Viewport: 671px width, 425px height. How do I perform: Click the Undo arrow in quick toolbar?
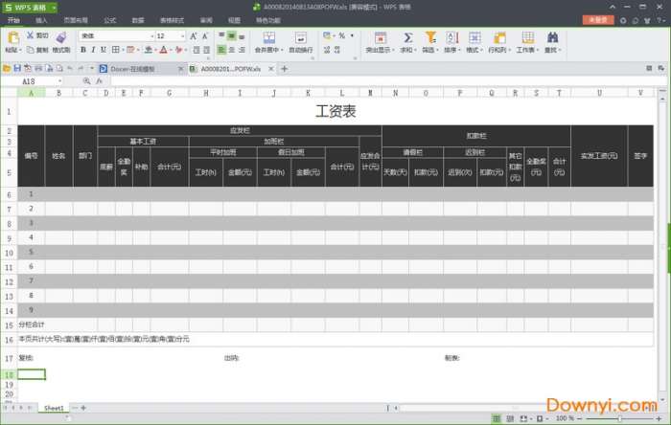pyautogui.click(x=70, y=68)
